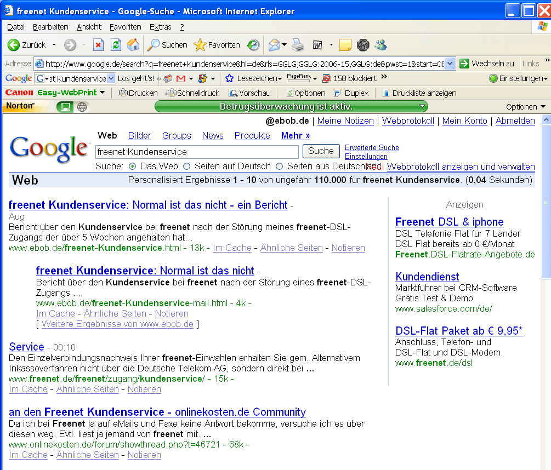Click Canon Drucken print button
The width and height of the screenshot is (551, 470).
[138, 93]
